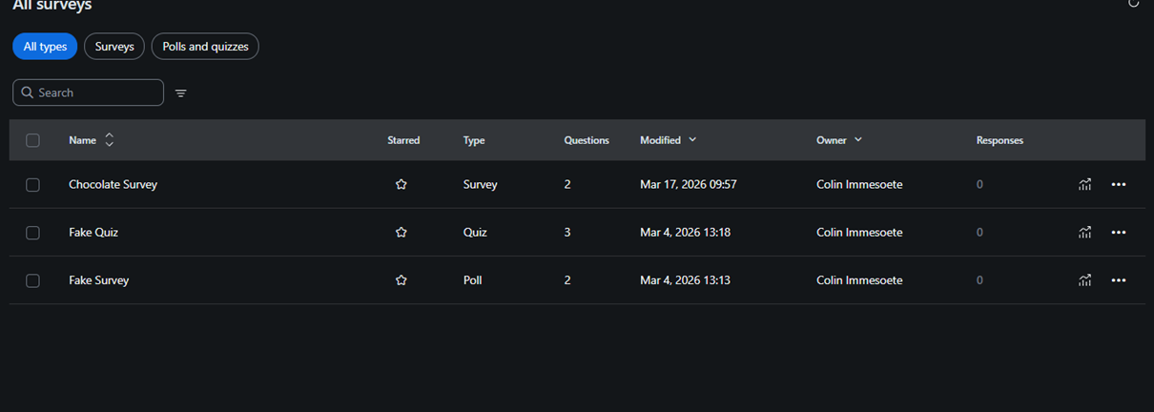Star the Fake Survey poll
Screen dimensions: 1154x412
pos(402,280)
